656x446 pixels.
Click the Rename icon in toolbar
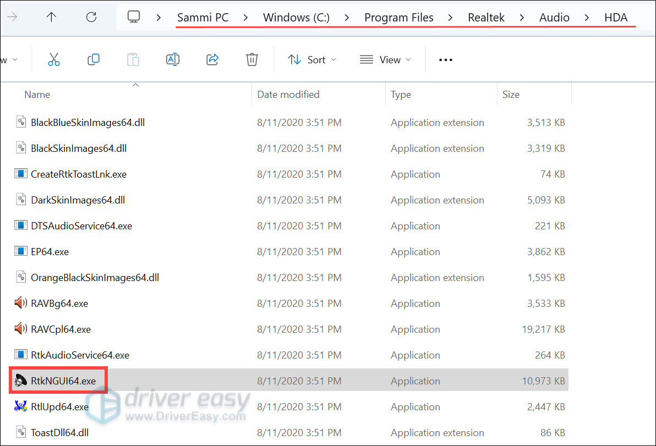173,59
